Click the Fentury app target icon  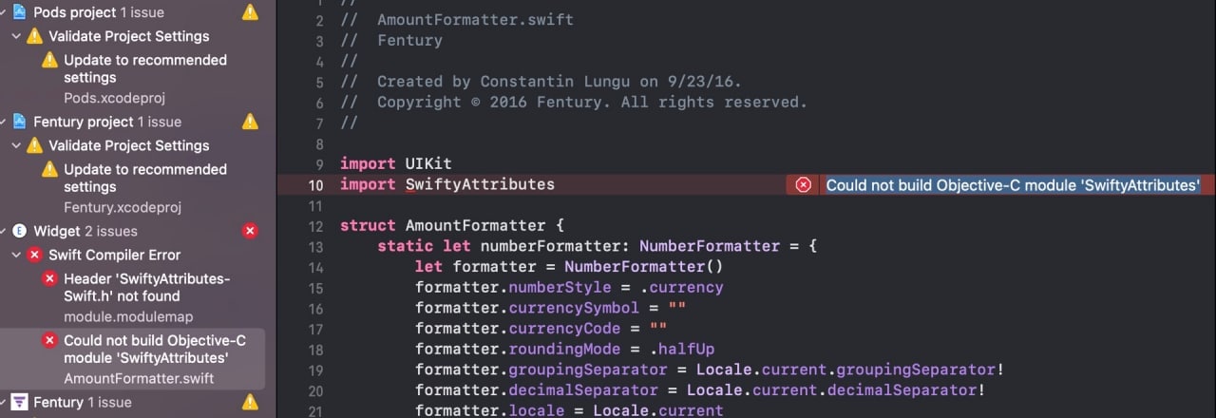tap(20, 403)
